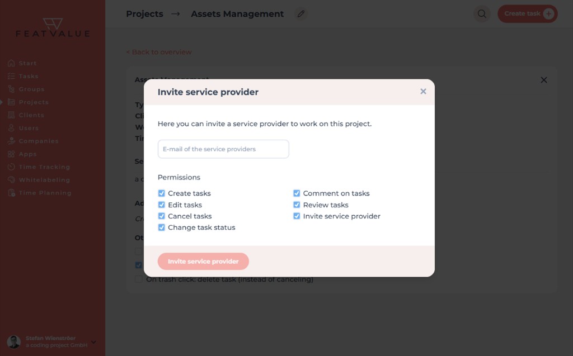The image size is (573, 356).
Task: Click the service provider e-mail field
Action: click(223, 149)
